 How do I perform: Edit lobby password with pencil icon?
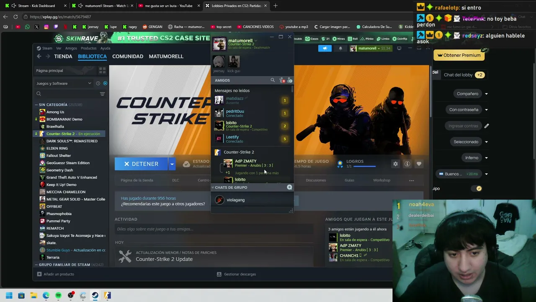pyautogui.click(x=487, y=126)
